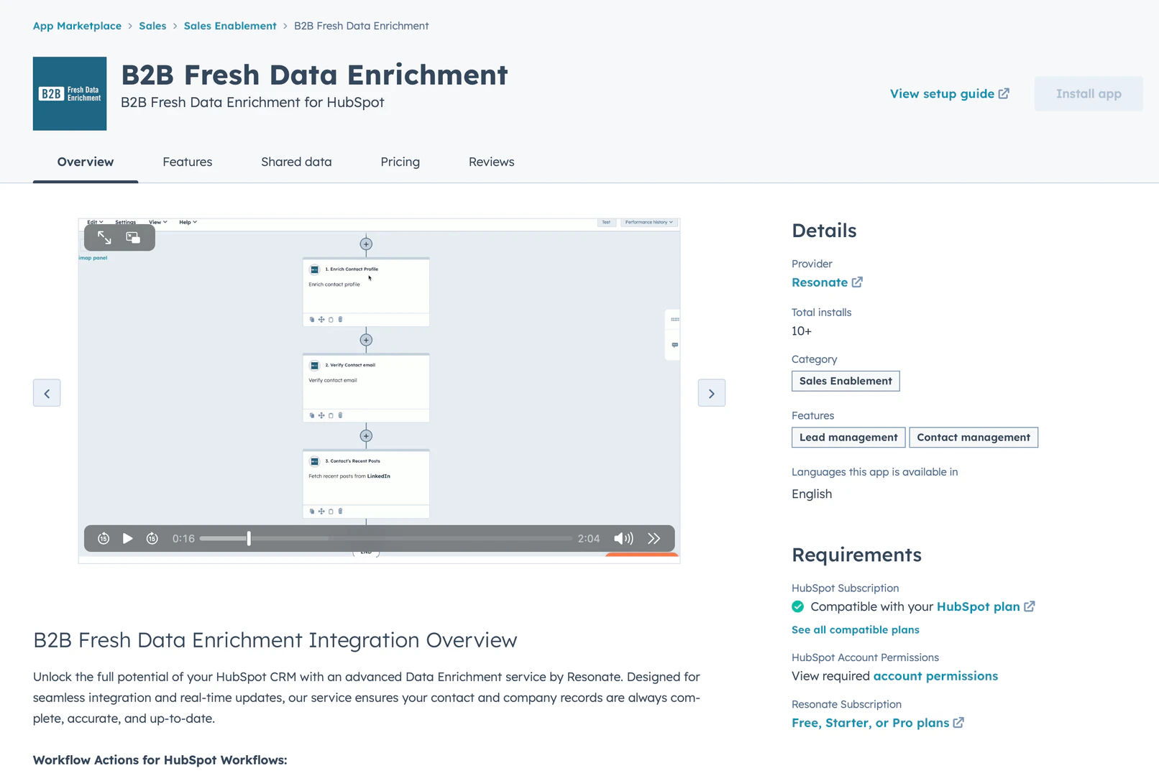Image resolution: width=1159 pixels, height=776 pixels.
Task: Mute the video volume
Action: (623, 538)
